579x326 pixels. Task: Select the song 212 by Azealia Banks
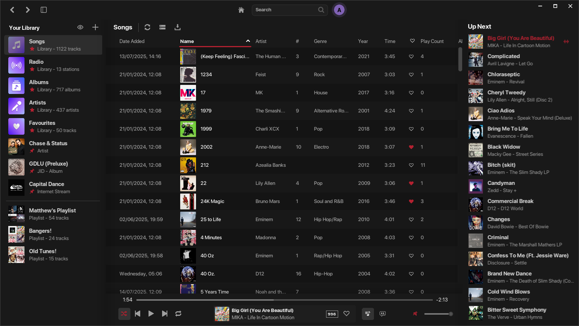click(x=283, y=165)
